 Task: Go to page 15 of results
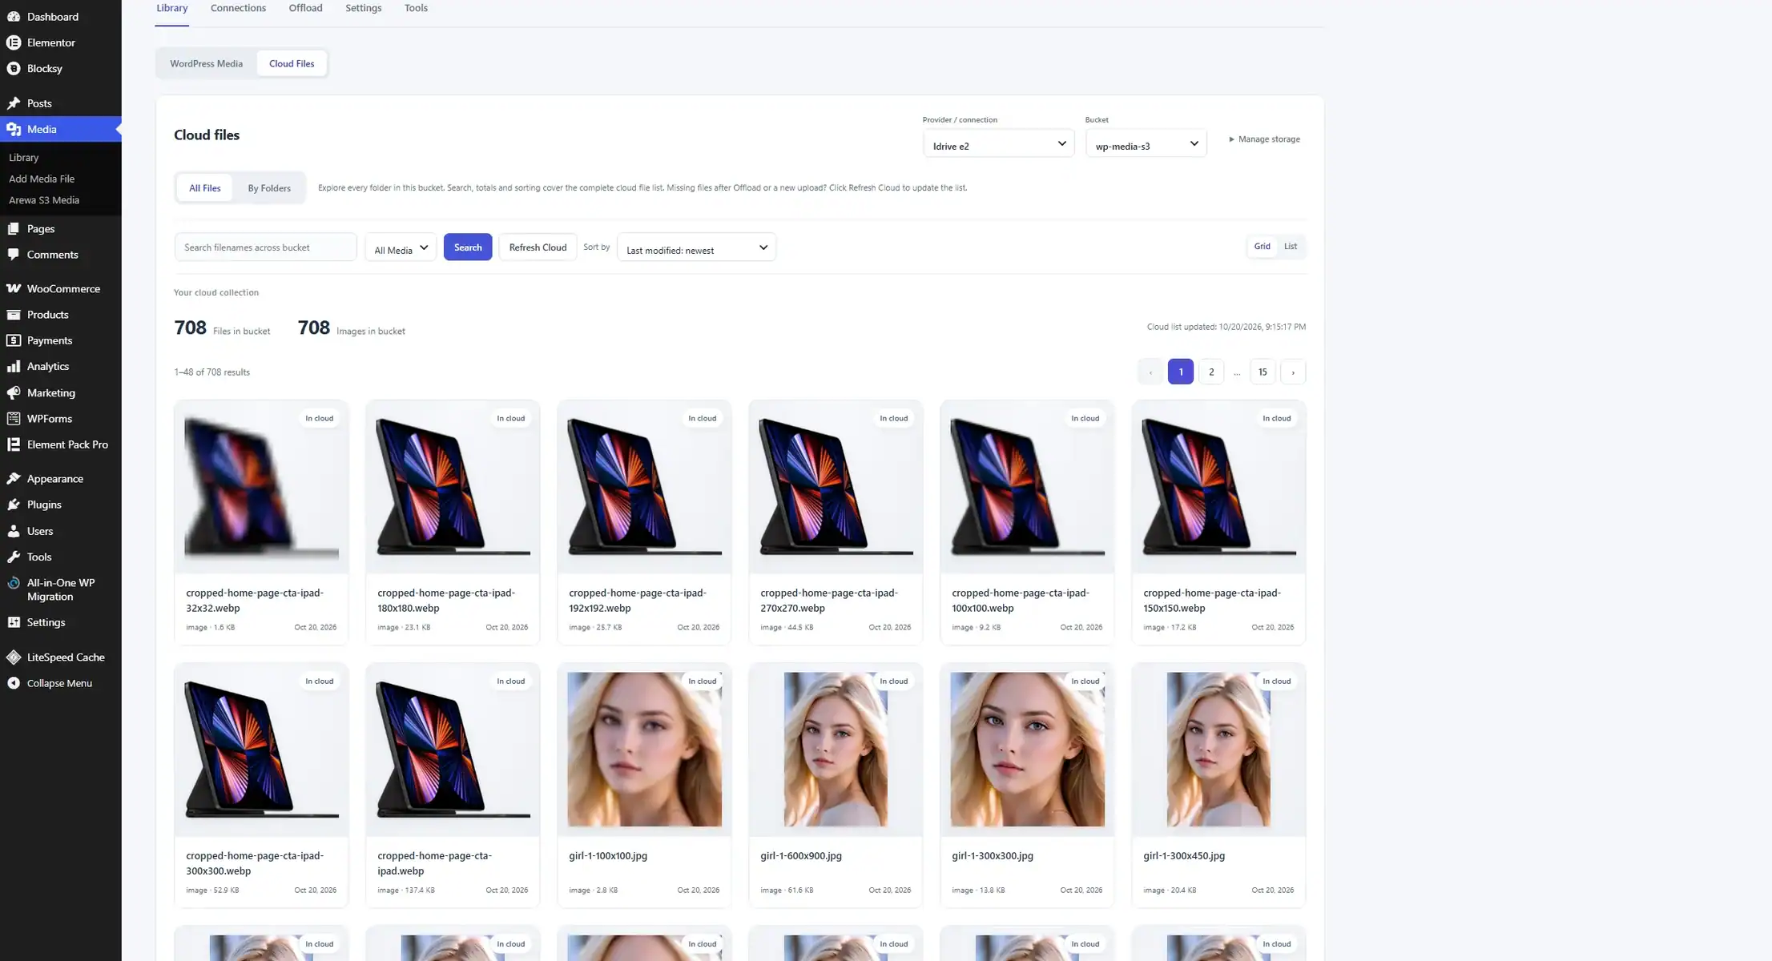tap(1263, 372)
